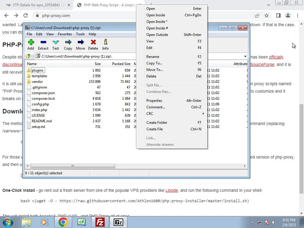Open the Tools menu
The height and width of the screenshot is (228, 304).
point(80,34)
